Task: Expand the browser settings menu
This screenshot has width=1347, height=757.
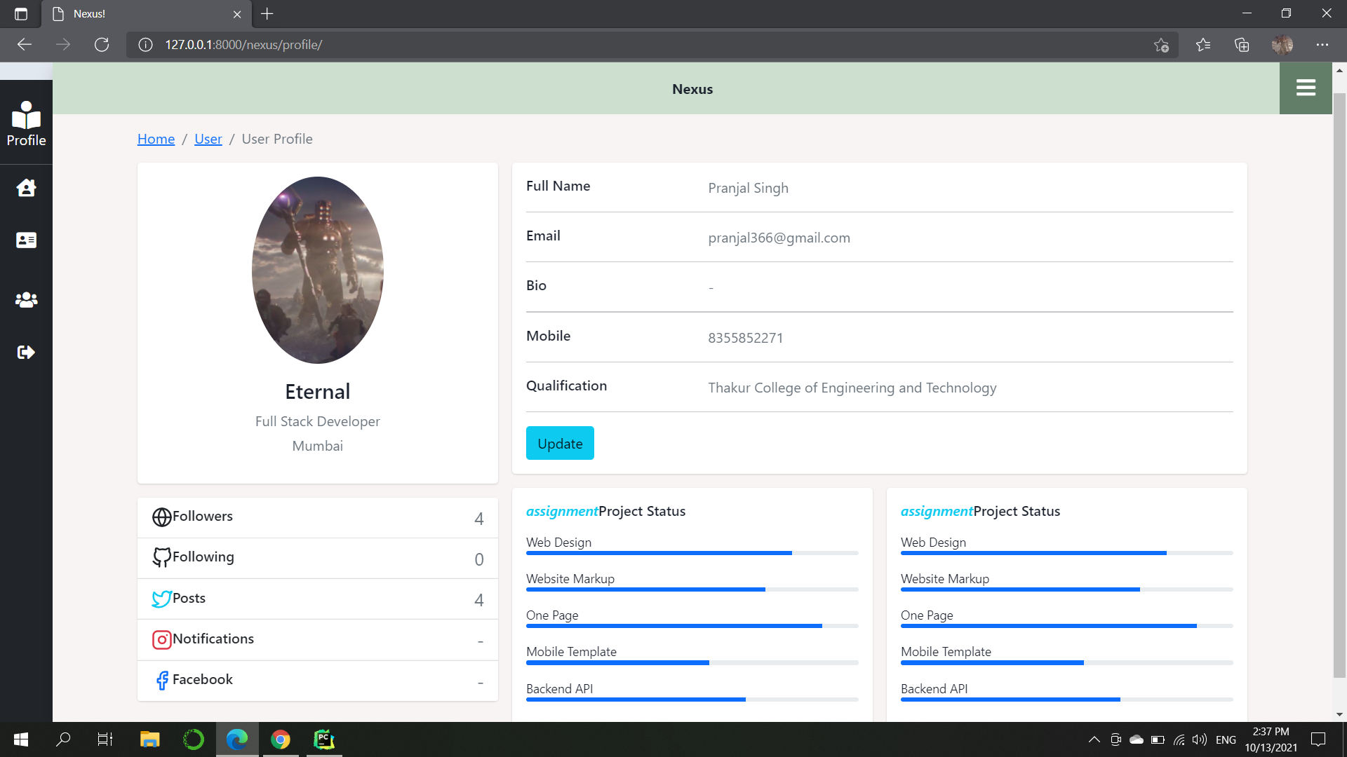Action: [x=1323, y=45]
